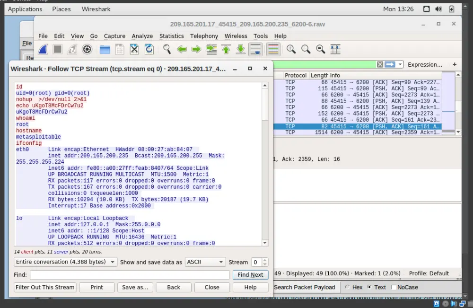
Task: Toggle auto-scroll during live capture icon
Action: tap(255, 49)
